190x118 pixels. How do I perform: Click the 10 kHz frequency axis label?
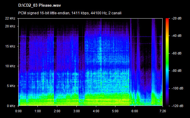pos(10,66)
